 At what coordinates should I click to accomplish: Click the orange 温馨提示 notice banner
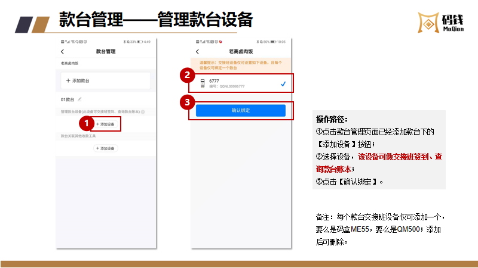pyautogui.click(x=240, y=64)
